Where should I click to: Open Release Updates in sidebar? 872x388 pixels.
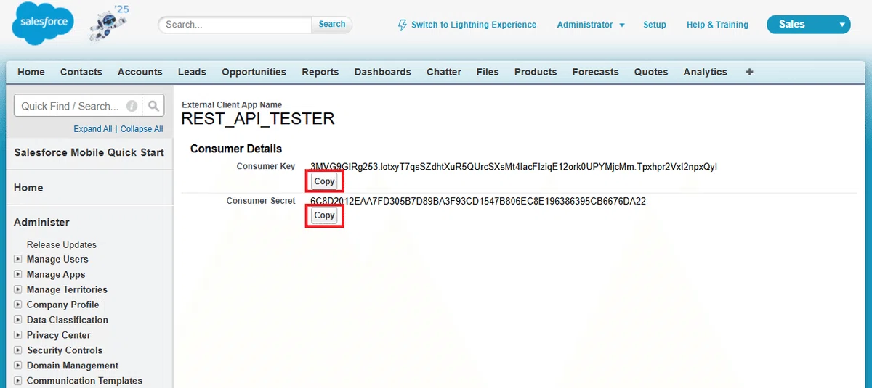point(62,244)
